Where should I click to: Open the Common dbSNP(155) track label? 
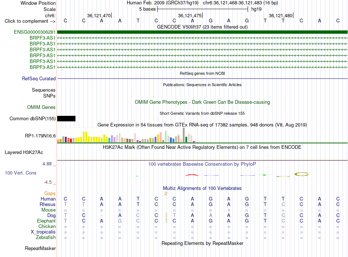tap(32, 119)
